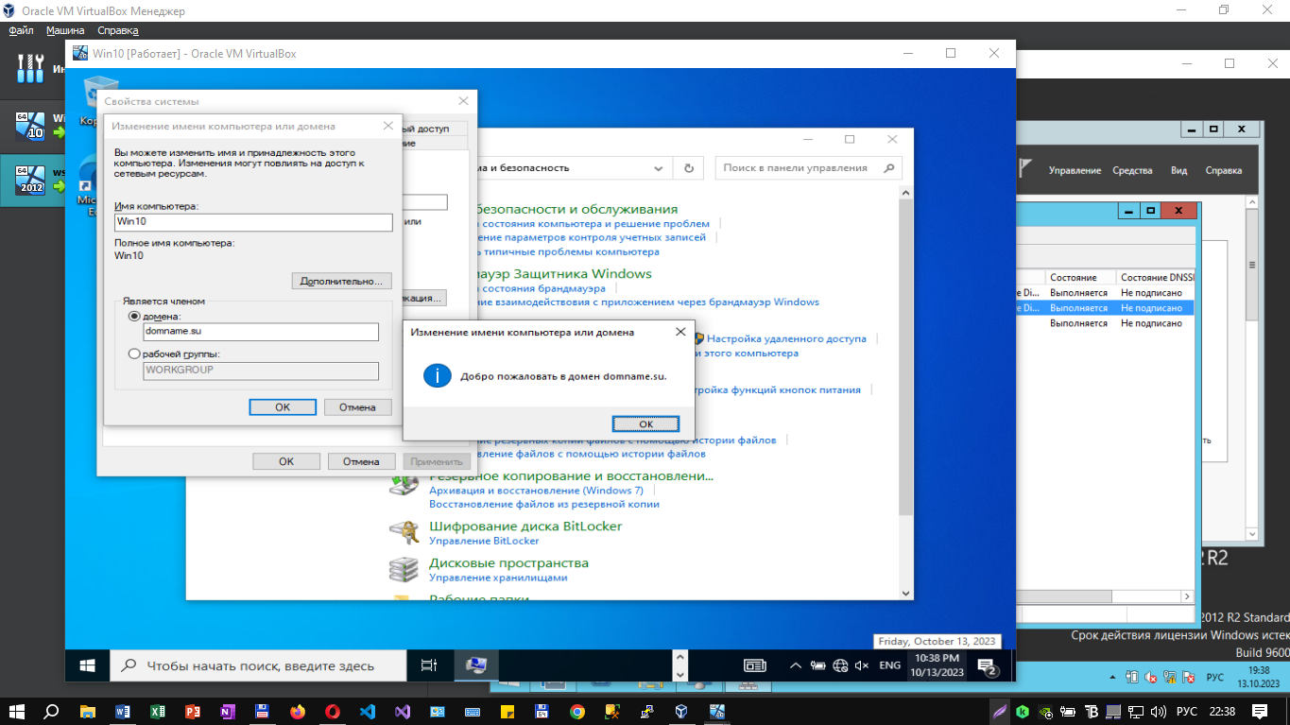The image size is (1290, 725).
Task: Open 'Настройка удаленного доступа' link
Action: [786, 338]
